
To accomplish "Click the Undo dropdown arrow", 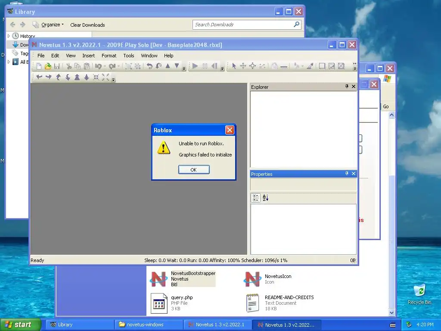I will (x=105, y=66).
